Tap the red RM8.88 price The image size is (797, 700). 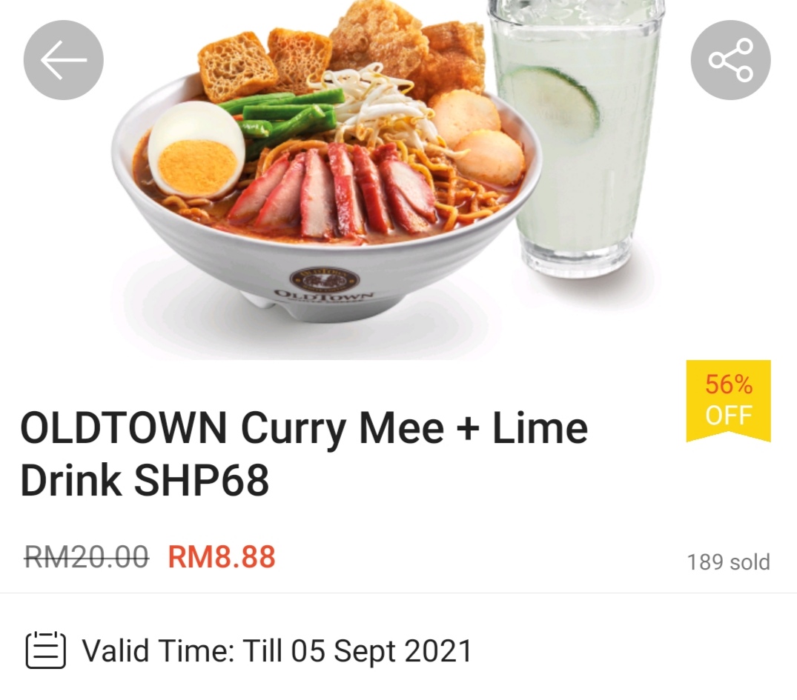point(222,557)
